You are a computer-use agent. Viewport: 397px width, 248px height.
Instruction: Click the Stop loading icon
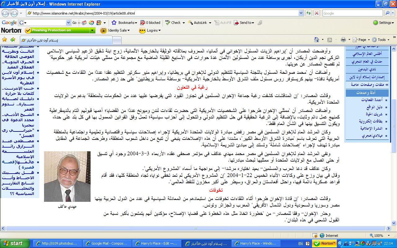(316, 13)
